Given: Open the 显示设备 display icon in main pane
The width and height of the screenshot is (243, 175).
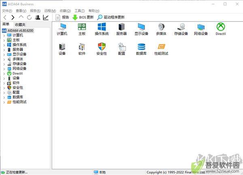Looking at the screenshot, I should pyautogui.click(x=141, y=29).
